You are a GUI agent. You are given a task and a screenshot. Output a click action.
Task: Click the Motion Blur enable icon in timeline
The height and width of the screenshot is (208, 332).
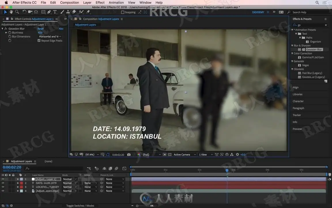click(x=116, y=168)
